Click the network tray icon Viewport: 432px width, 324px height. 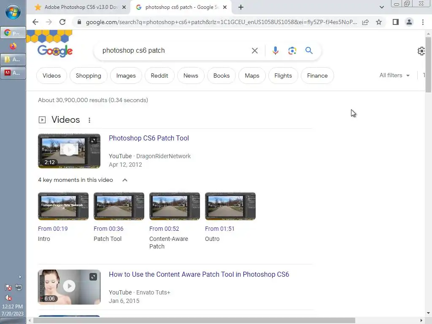click(19, 288)
